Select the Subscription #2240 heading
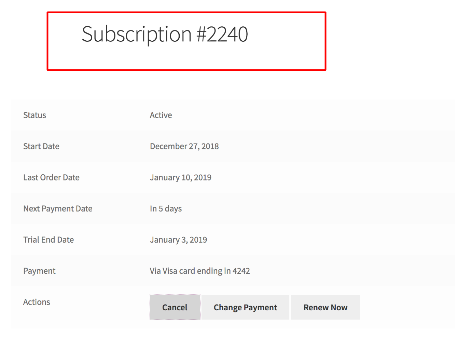Screen dimensions: 456x338 (165, 33)
